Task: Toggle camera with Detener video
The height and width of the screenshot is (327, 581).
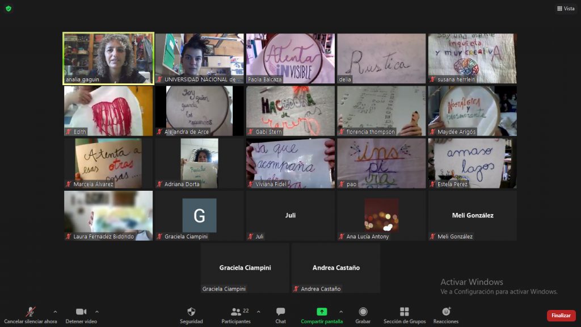Action: [81, 312]
